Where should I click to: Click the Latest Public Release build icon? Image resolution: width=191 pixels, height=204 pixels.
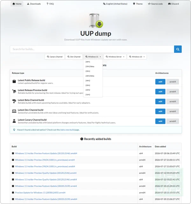tap(14, 82)
